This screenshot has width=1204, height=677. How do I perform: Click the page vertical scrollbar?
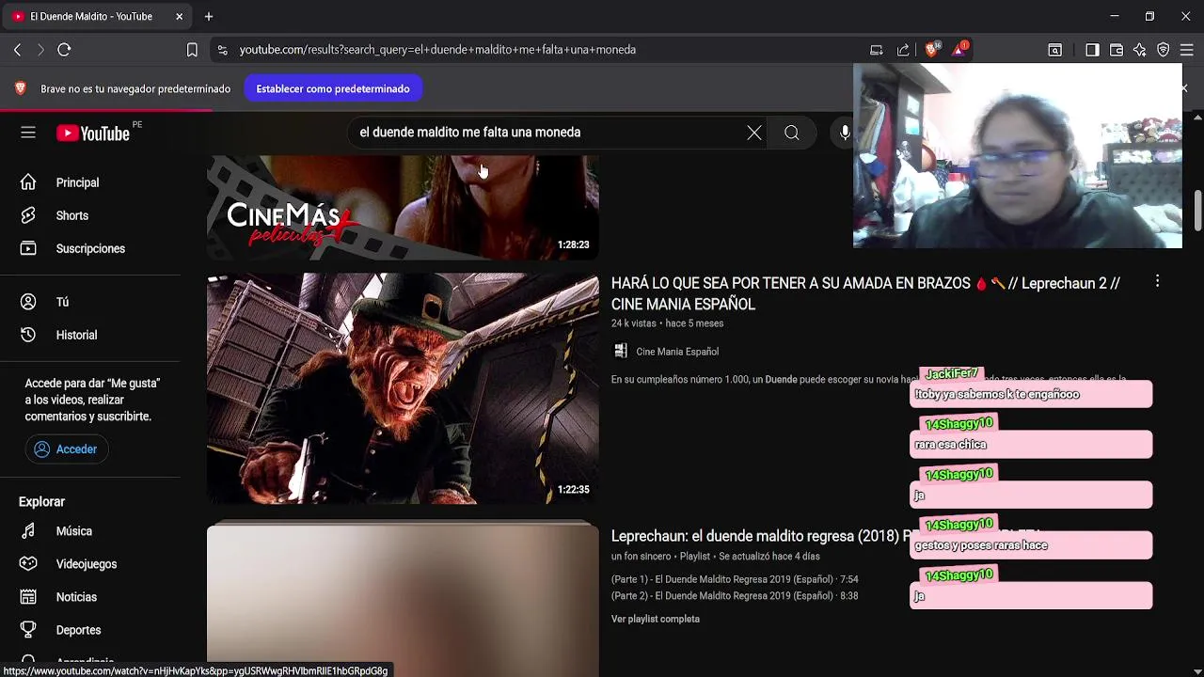coord(1197,211)
